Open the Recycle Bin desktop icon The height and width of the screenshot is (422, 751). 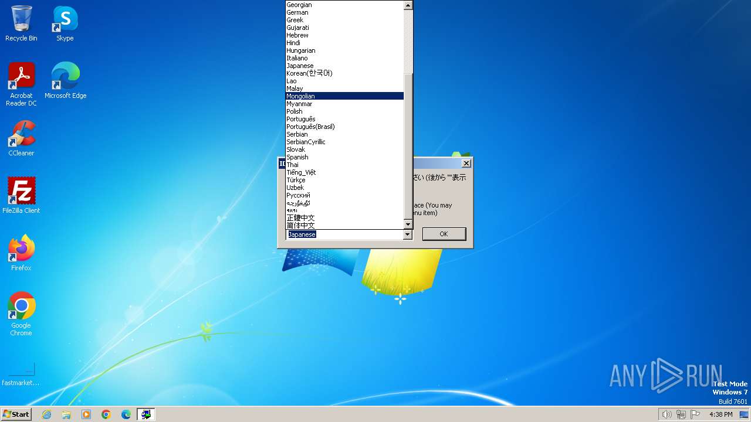pyautogui.click(x=21, y=23)
